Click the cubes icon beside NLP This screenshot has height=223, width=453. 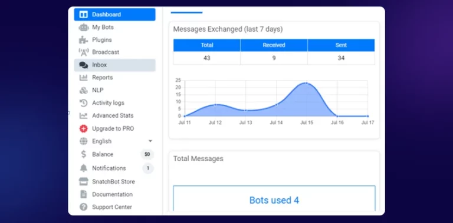point(84,90)
